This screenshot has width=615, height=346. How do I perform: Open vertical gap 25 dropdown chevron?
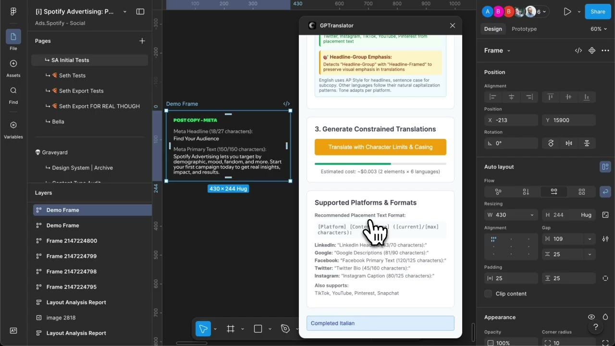tap(590, 254)
